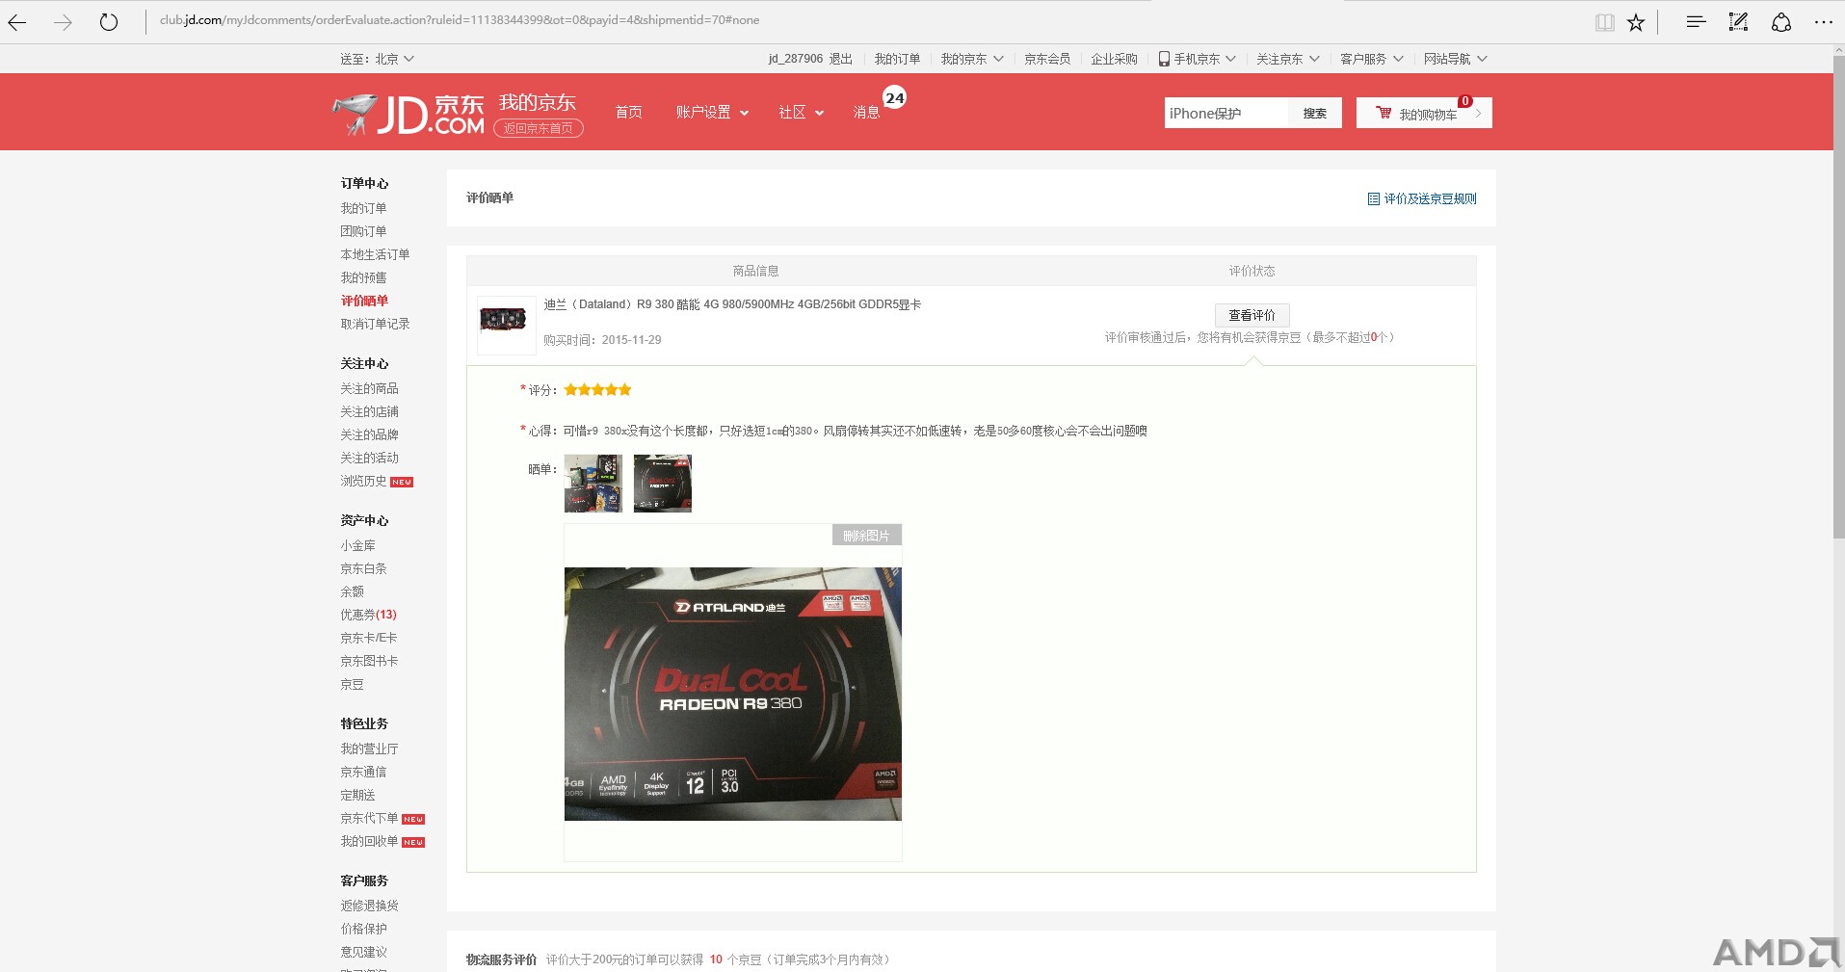The image size is (1845, 972).
Task: Open the Dataland R9 380 product title link
Action: (732, 304)
